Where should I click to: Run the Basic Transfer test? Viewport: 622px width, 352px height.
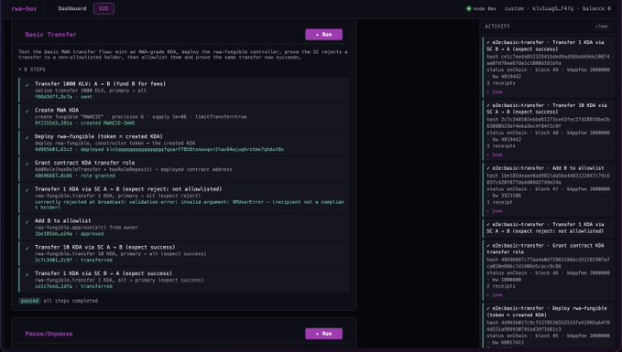tap(323, 35)
